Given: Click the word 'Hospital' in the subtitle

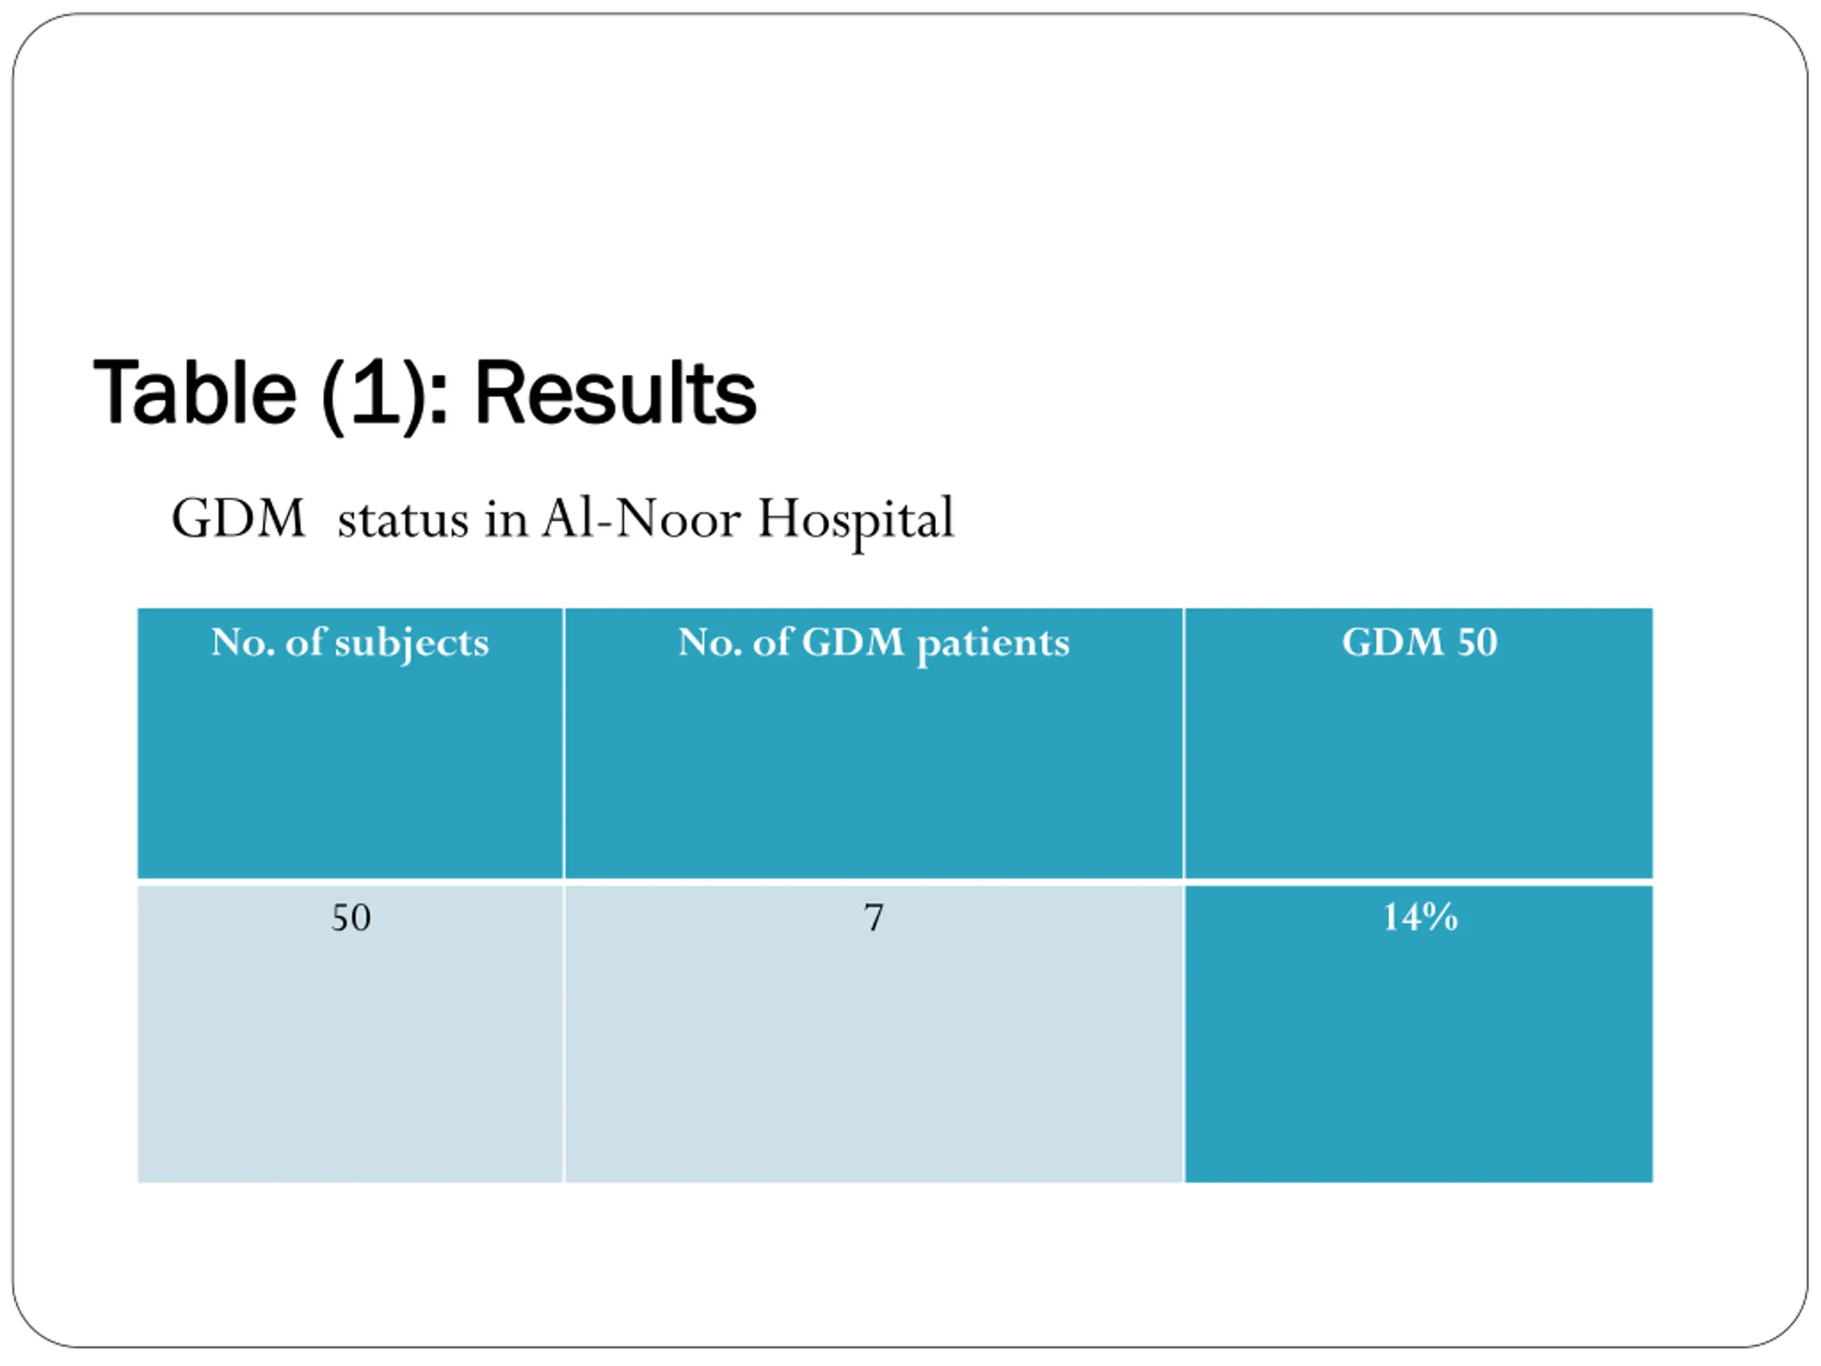Looking at the screenshot, I should point(856,521).
